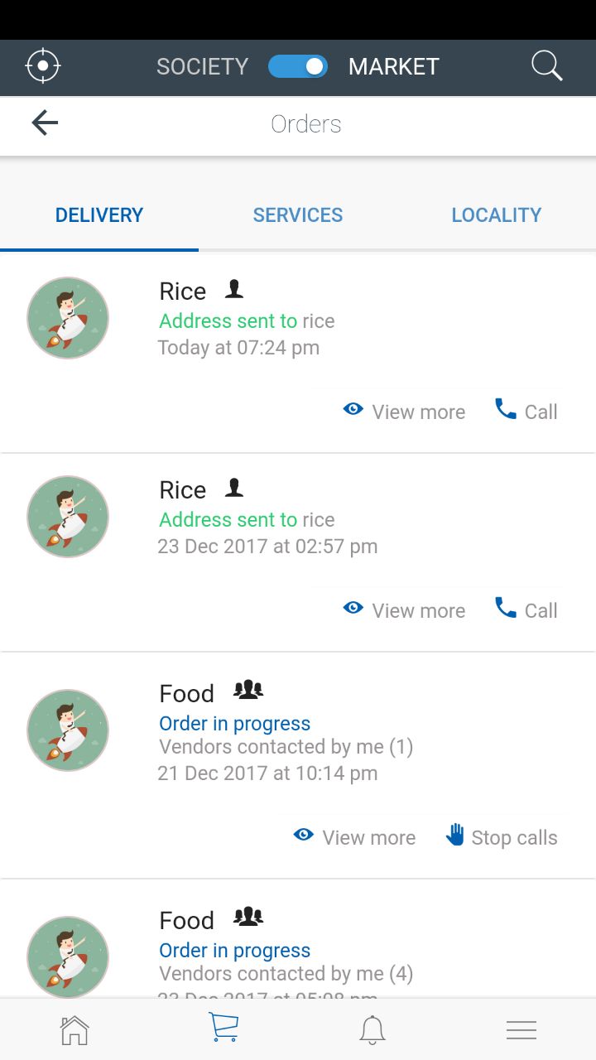Open search with the magnifier icon
This screenshot has width=596, height=1060.
tap(546, 66)
